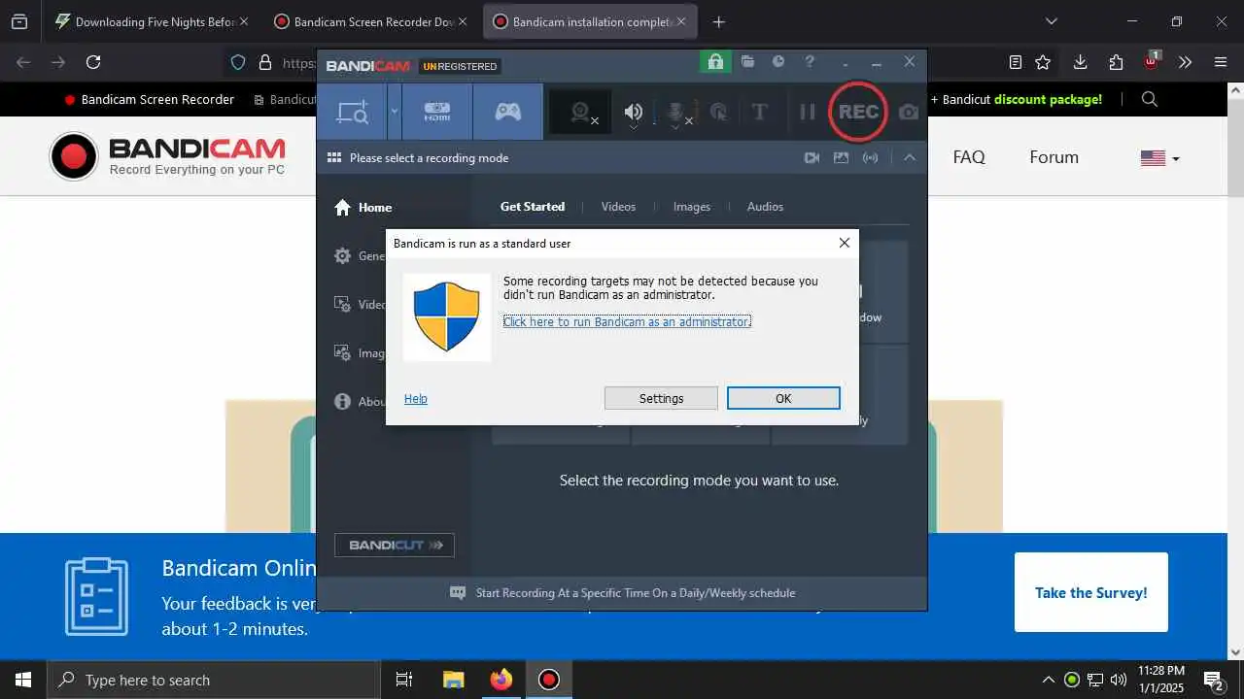This screenshot has height=699, width=1244.
Task: Click the Take the Survey! button
Action: click(x=1091, y=592)
